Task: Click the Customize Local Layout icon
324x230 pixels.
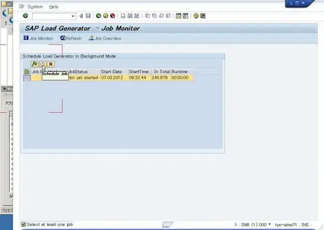Action: tap(203, 16)
